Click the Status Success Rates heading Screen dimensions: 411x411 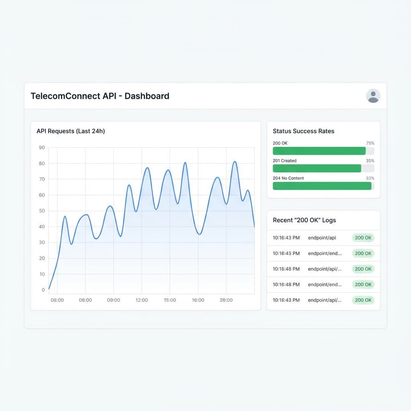coord(303,131)
